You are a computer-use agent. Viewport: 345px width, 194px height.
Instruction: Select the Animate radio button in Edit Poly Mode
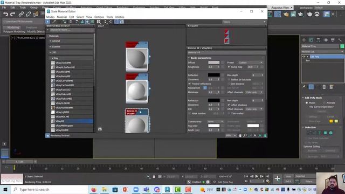[325, 103]
